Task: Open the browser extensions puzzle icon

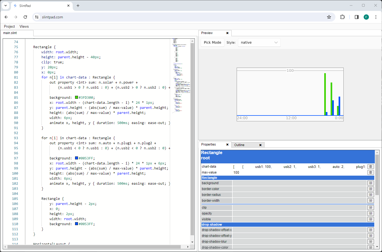Action: coord(342,17)
